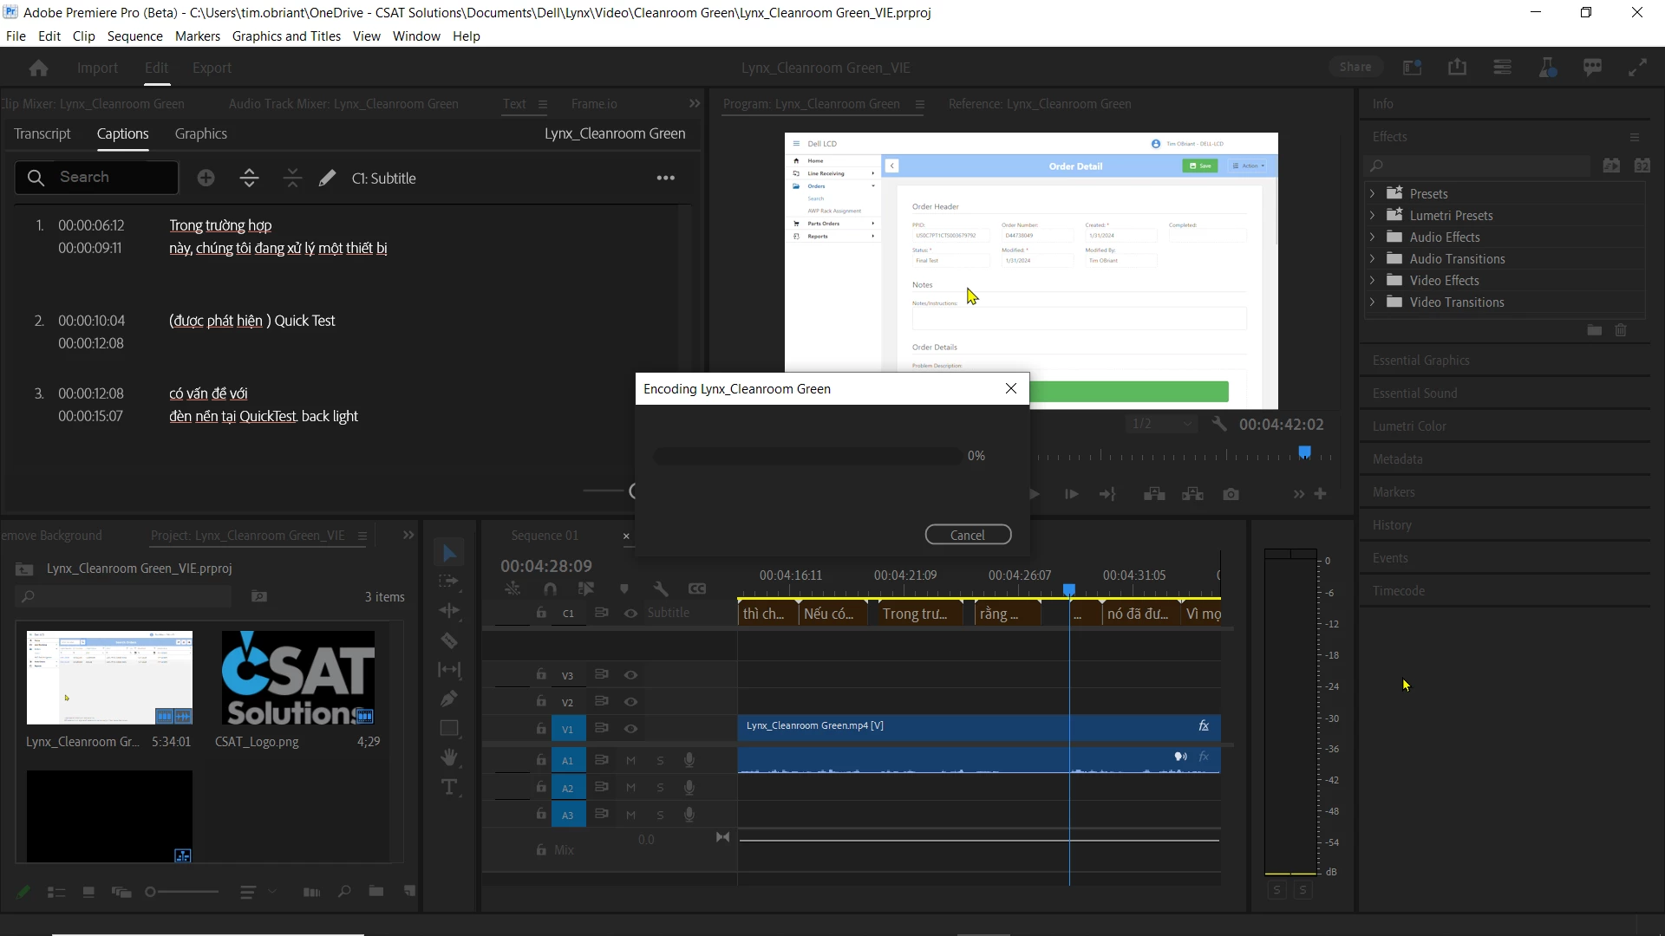Select the Pen tool

coord(449,699)
